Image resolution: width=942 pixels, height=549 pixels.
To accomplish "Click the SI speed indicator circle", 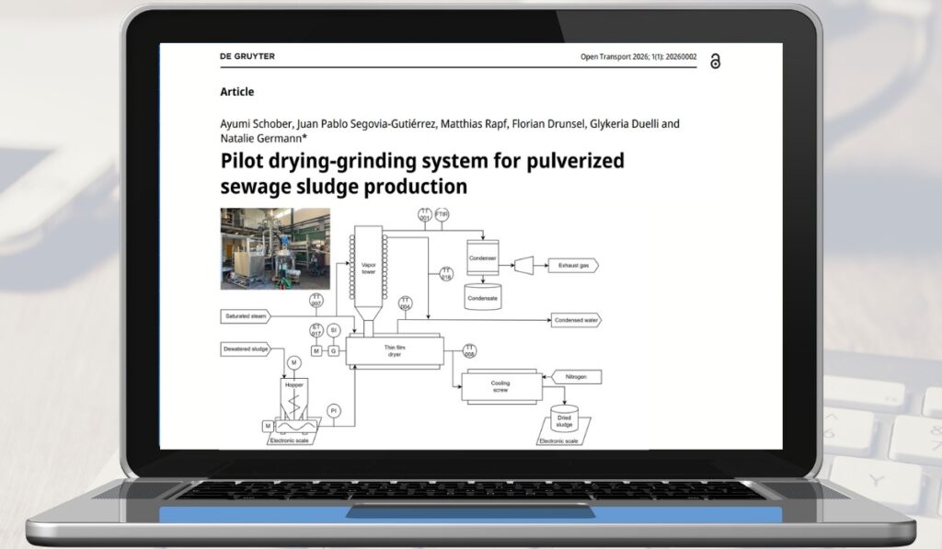I will pos(334,330).
